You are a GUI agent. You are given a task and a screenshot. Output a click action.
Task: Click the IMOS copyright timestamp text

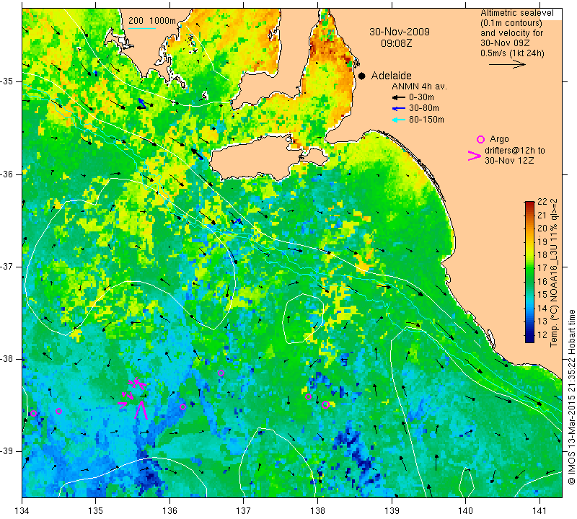[x=571, y=397]
